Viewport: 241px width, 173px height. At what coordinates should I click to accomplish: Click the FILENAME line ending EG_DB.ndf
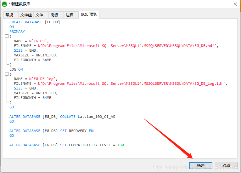point(116,46)
